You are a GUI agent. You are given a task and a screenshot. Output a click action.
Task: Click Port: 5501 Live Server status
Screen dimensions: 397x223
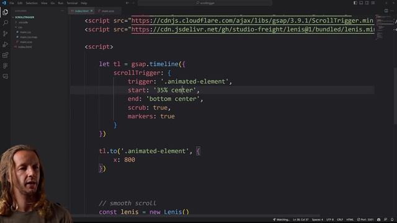coord(365,219)
